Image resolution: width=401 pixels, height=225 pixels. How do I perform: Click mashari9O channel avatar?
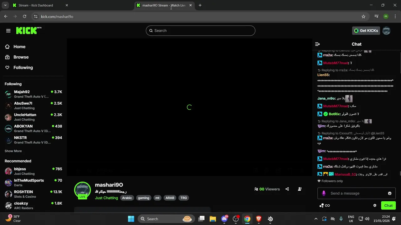[x=82, y=190]
